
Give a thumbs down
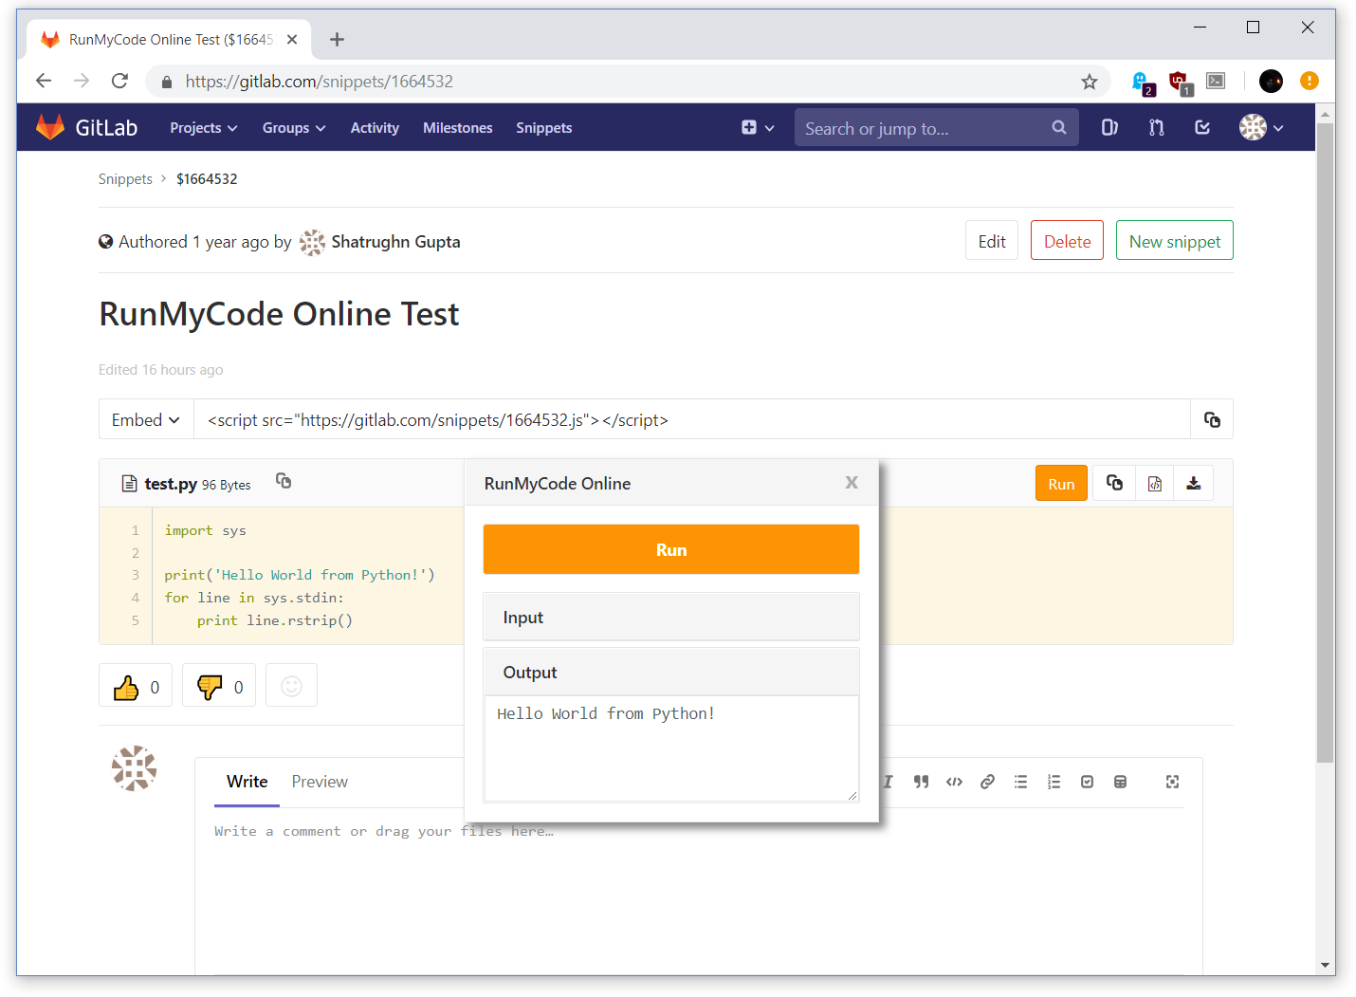click(219, 686)
